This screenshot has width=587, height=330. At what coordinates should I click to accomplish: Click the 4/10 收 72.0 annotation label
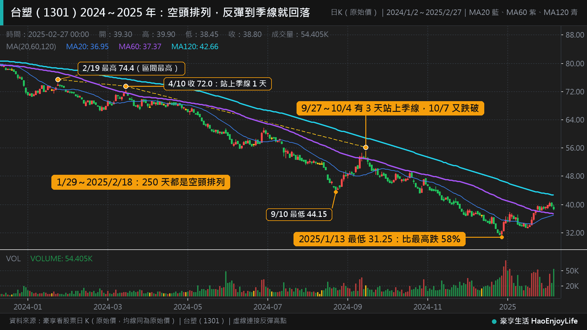pos(218,84)
